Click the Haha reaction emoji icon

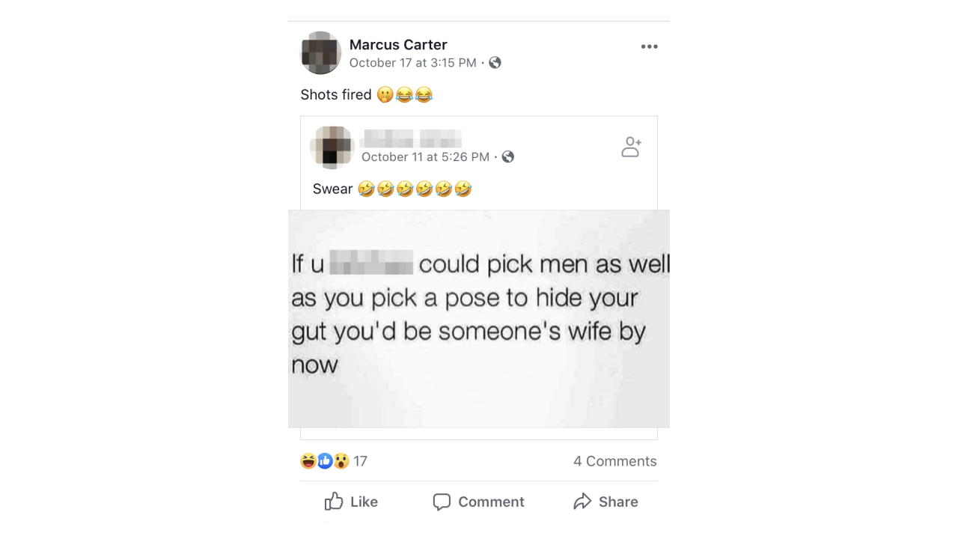[308, 461]
